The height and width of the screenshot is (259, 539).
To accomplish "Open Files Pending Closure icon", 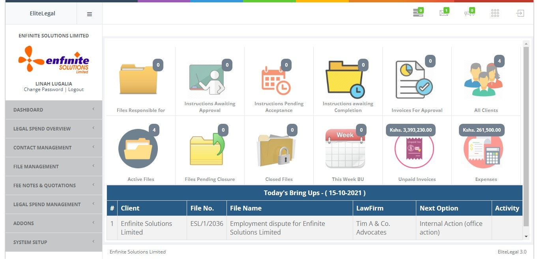I will (x=208, y=149).
